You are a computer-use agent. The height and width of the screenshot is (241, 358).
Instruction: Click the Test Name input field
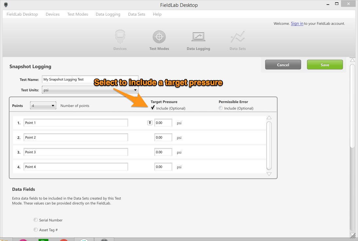tap(90, 79)
